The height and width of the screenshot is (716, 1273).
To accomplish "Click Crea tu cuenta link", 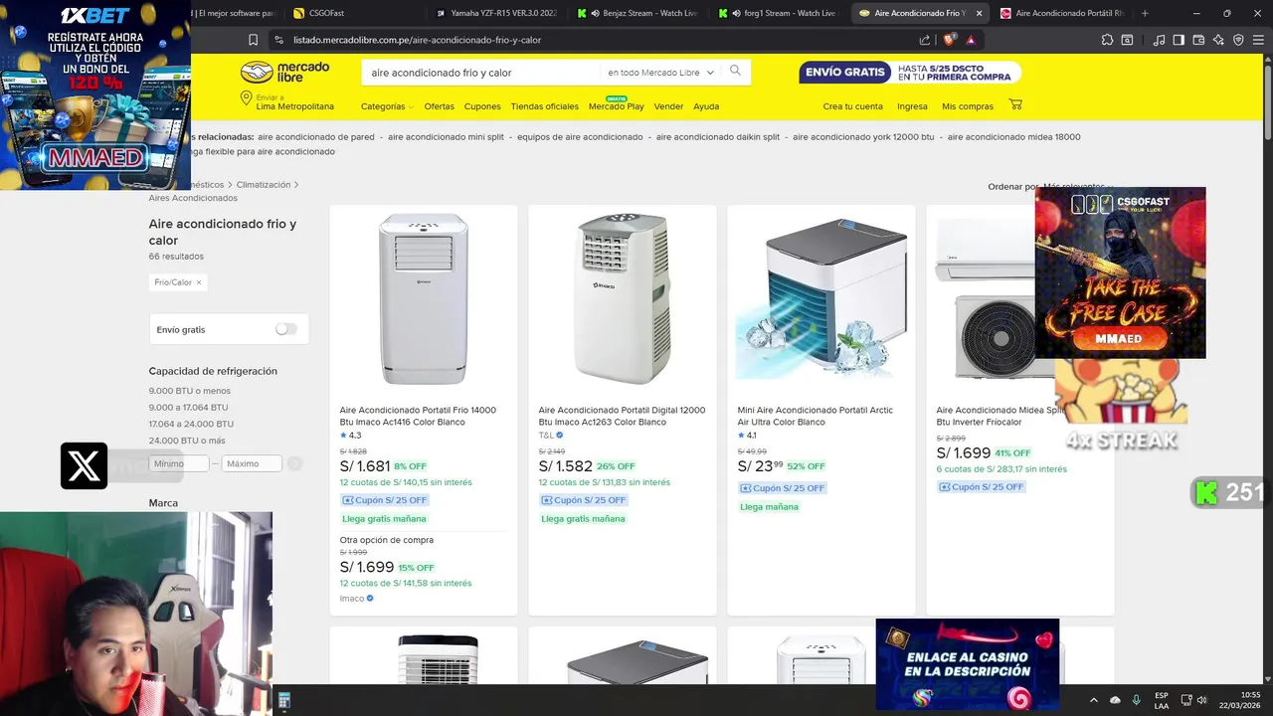I will click(852, 106).
